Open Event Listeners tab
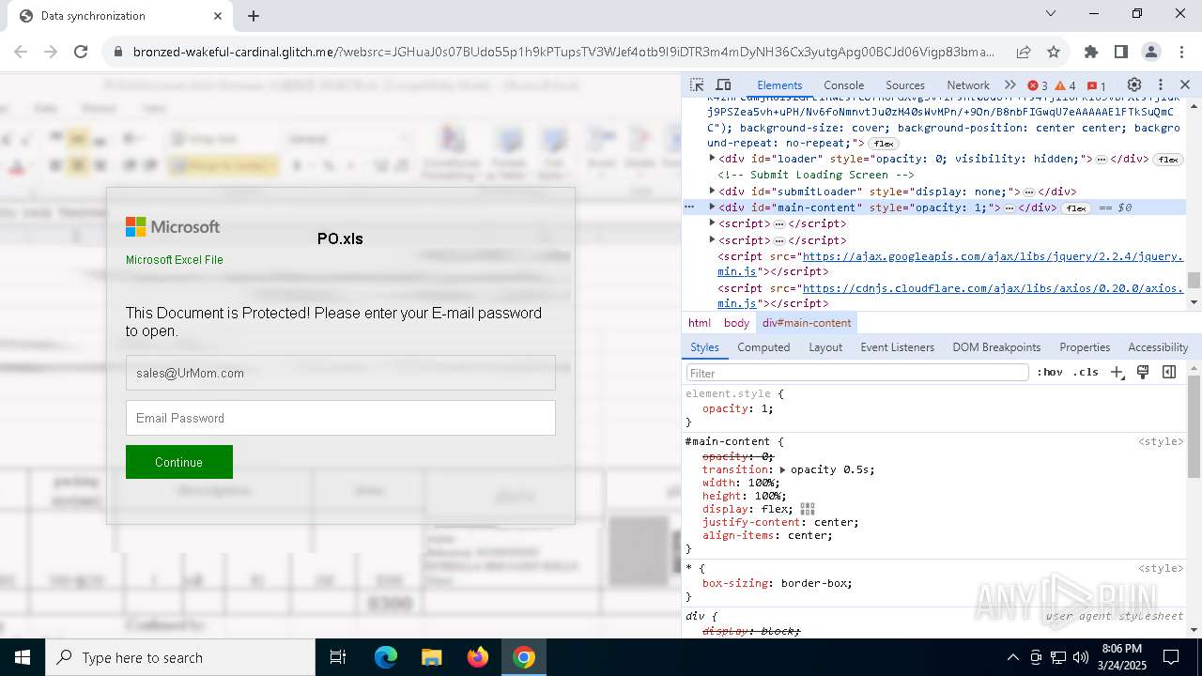 coord(898,347)
